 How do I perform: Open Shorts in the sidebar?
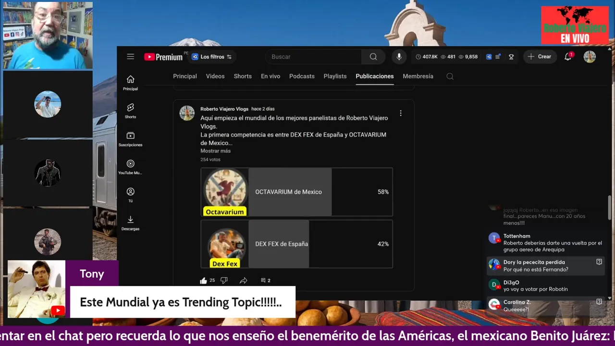tap(130, 111)
